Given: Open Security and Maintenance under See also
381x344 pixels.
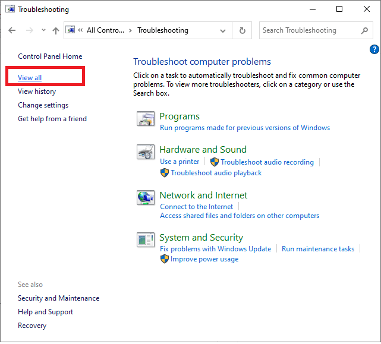Looking at the screenshot, I should [x=58, y=298].
